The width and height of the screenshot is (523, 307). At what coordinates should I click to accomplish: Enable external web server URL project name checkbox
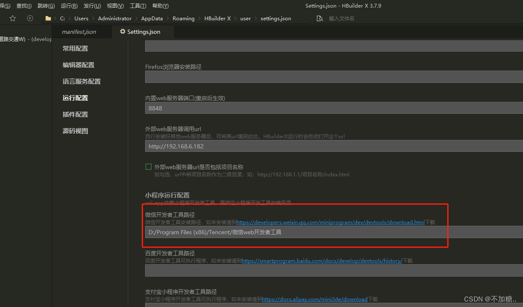click(149, 167)
